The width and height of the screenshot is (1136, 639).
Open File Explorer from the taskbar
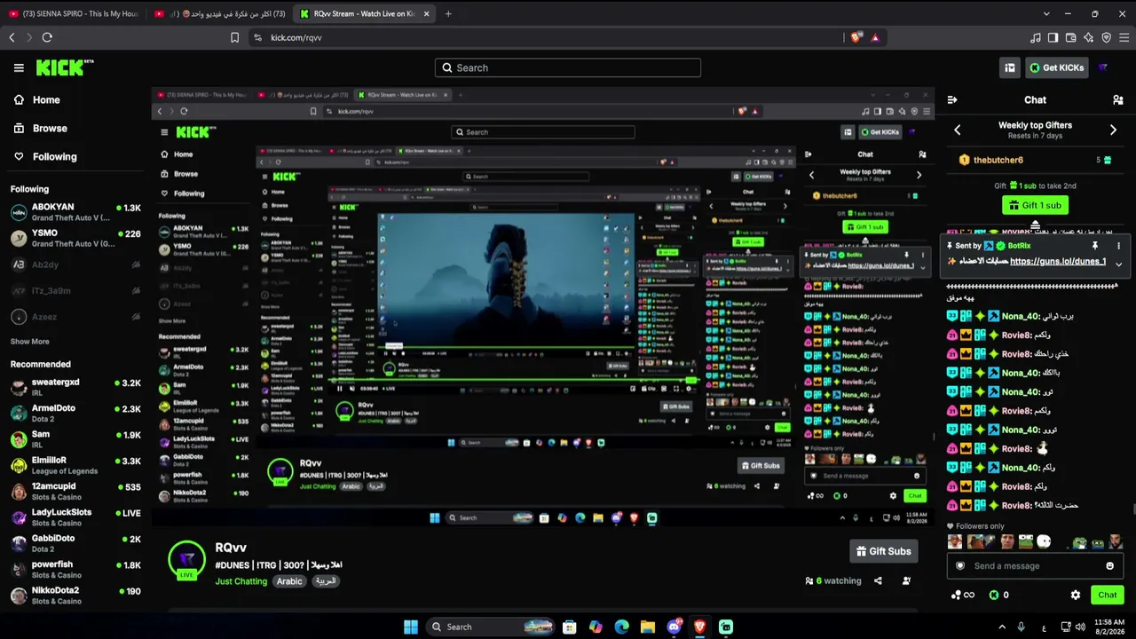click(648, 627)
